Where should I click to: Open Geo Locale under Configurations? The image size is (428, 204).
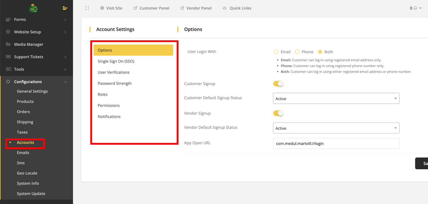pos(27,173)
